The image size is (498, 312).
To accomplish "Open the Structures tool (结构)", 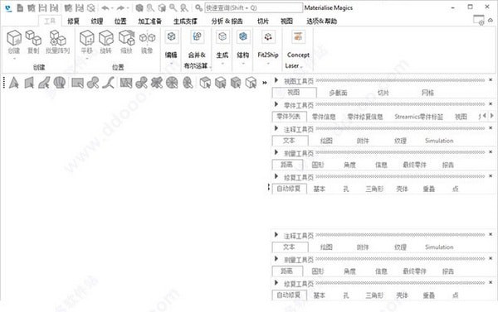I will tap(243, 37).
